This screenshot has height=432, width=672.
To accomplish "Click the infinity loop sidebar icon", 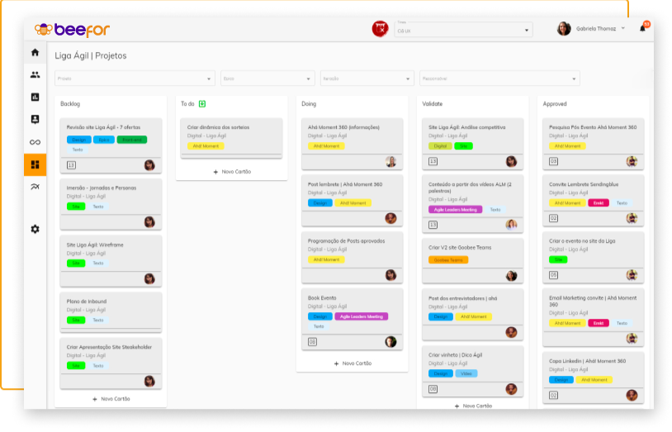I will 35,142.
